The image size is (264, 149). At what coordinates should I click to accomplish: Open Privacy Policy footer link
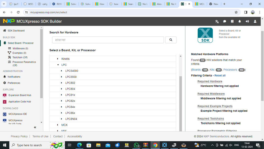pyautogui.click(x=19, y=136)
